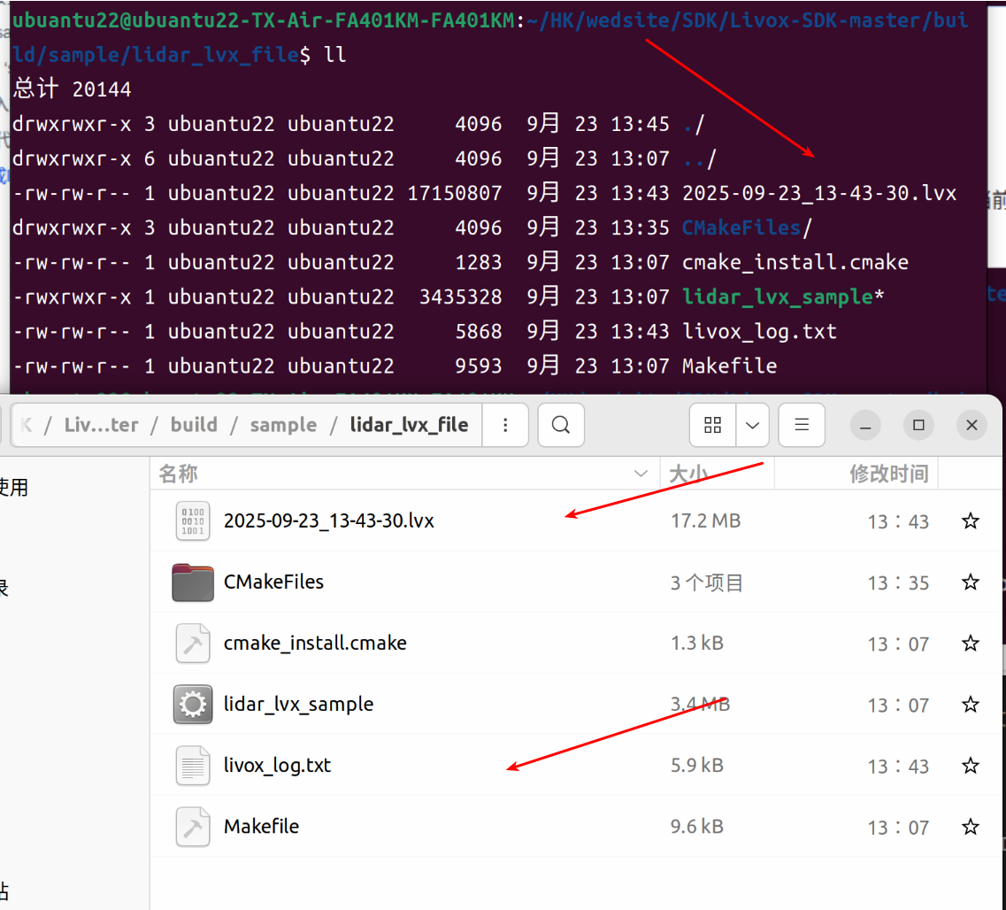The height and width of the screenshot is (910, 1006).
Task: Click the binary .lvx file icon
Action: [x=193, y=521]
